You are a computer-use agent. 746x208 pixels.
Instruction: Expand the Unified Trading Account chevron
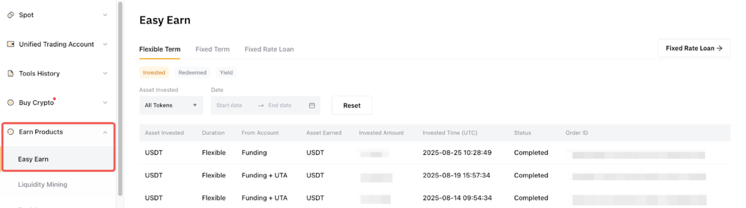[105, 44]
